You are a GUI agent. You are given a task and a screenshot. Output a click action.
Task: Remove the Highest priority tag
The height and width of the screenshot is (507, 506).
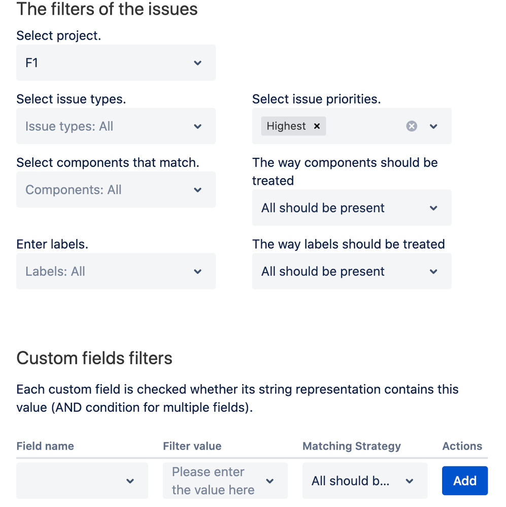pos(317,126)
